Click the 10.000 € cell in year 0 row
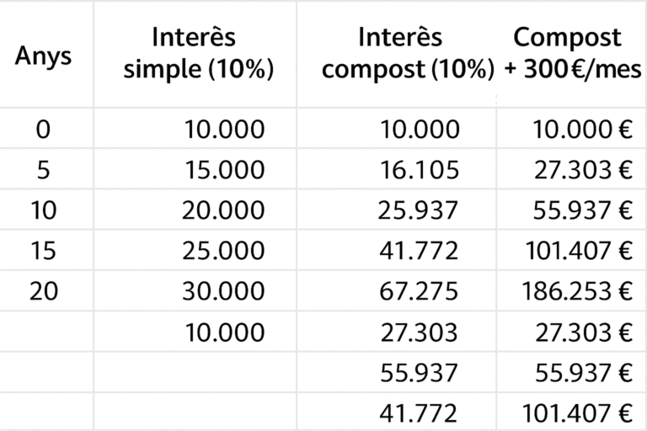 (x=583, y=130)
